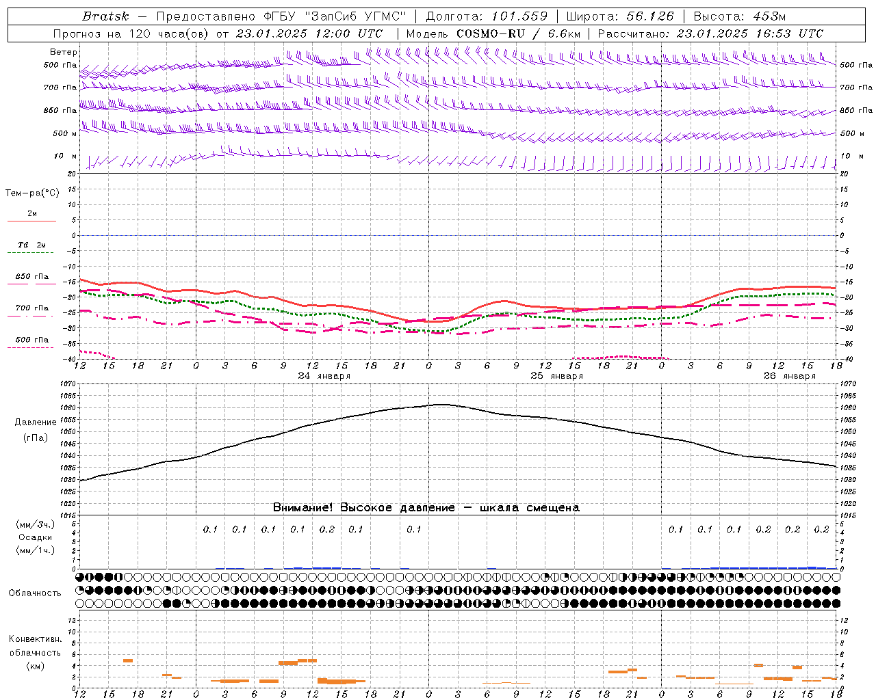Select the Конвективн. label

point(36,639)
